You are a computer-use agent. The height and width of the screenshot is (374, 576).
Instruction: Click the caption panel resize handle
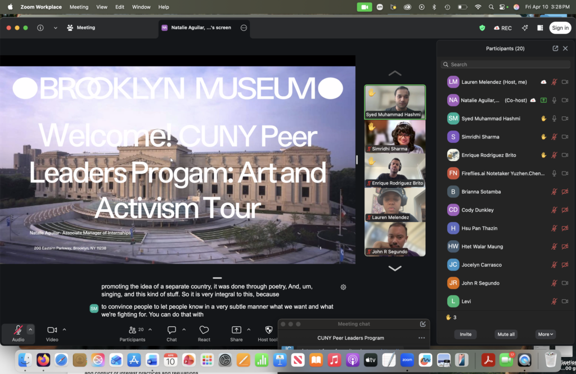pos(217,278)
